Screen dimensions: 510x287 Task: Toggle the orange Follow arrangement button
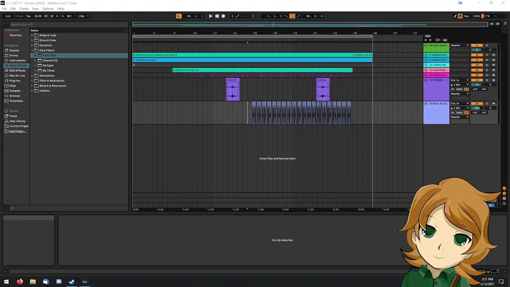(178, 16)
